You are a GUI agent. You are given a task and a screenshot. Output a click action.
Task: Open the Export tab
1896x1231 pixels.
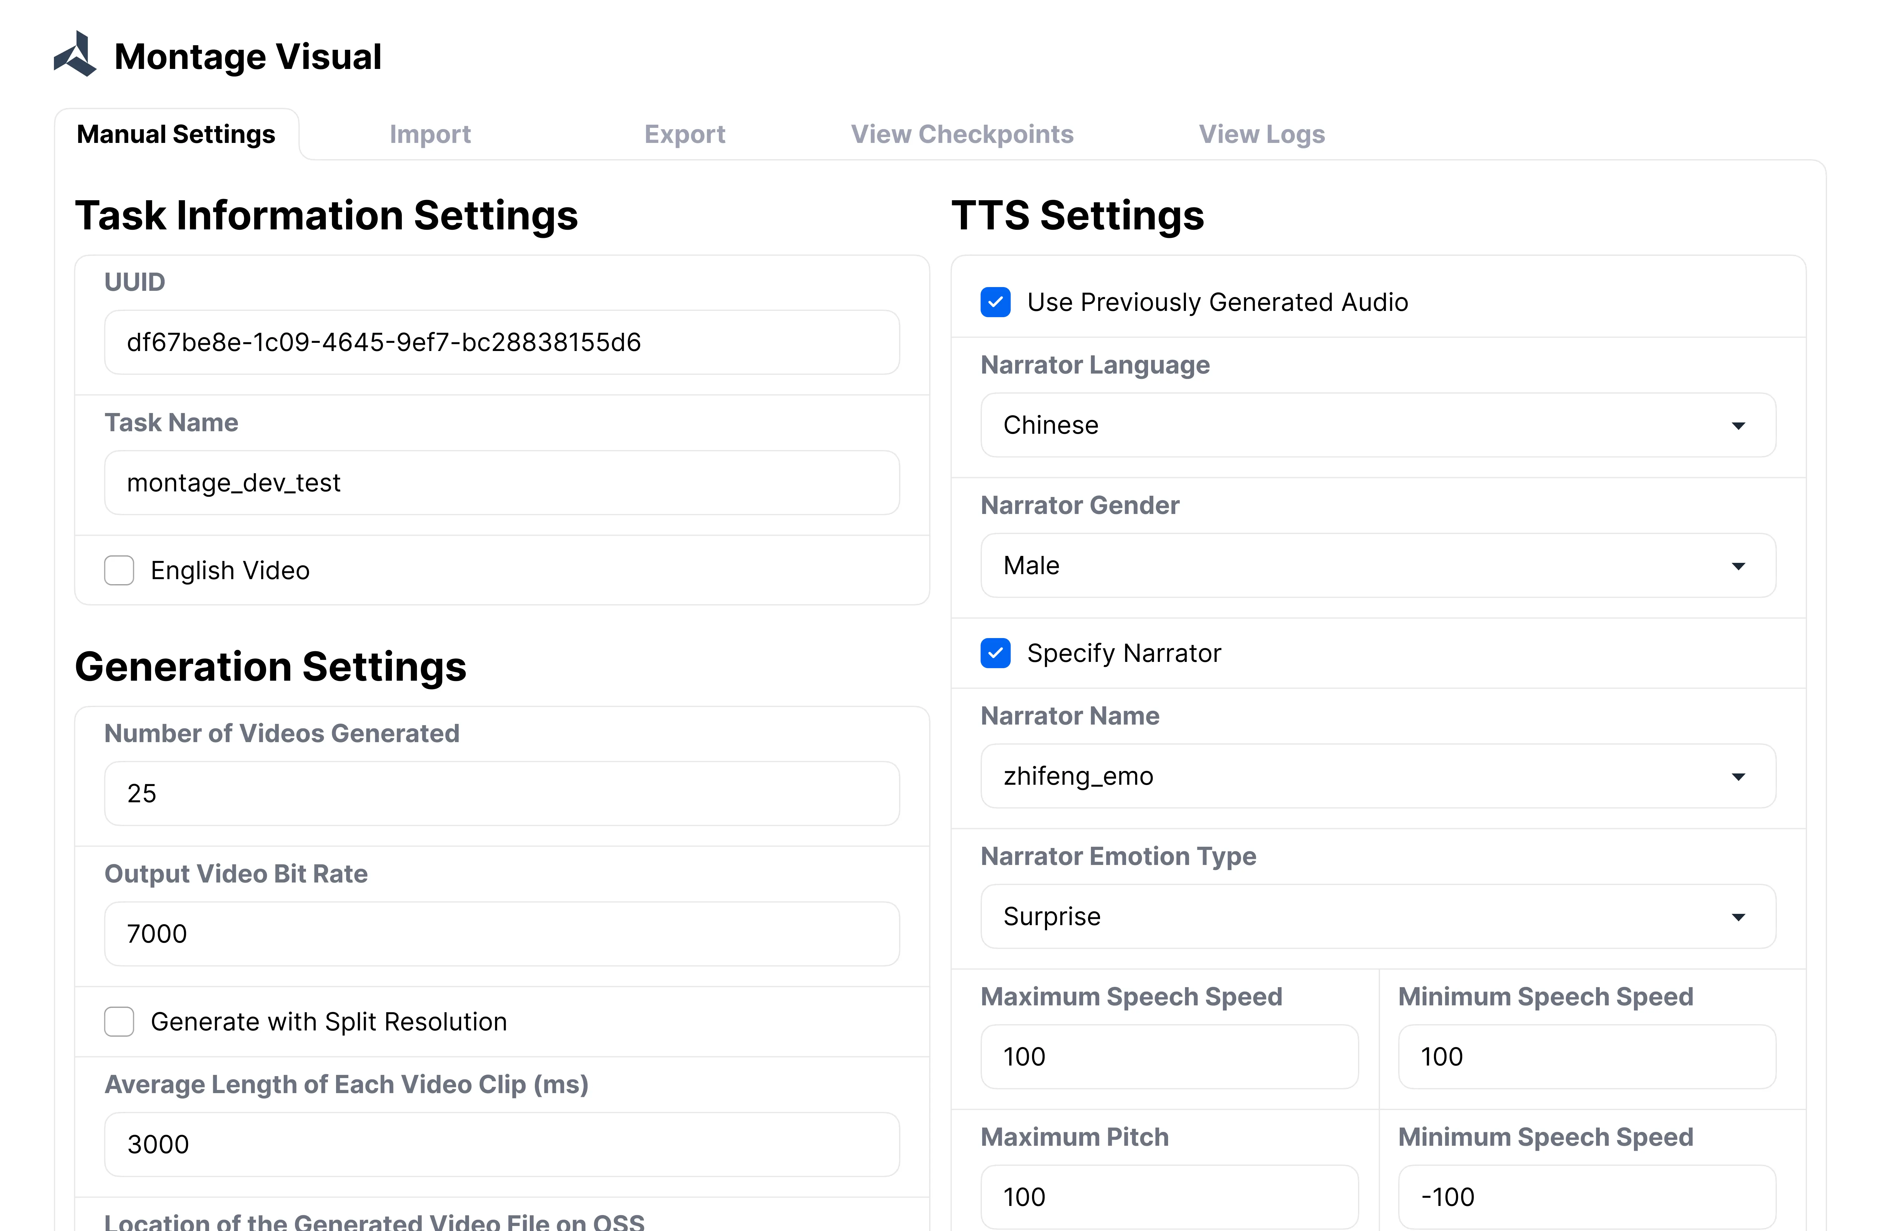coord(684,134)
